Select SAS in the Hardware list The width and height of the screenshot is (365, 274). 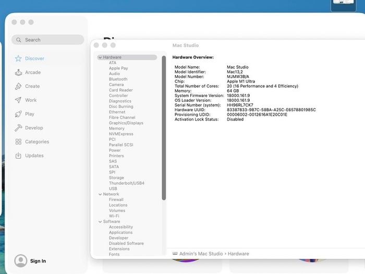113,161
